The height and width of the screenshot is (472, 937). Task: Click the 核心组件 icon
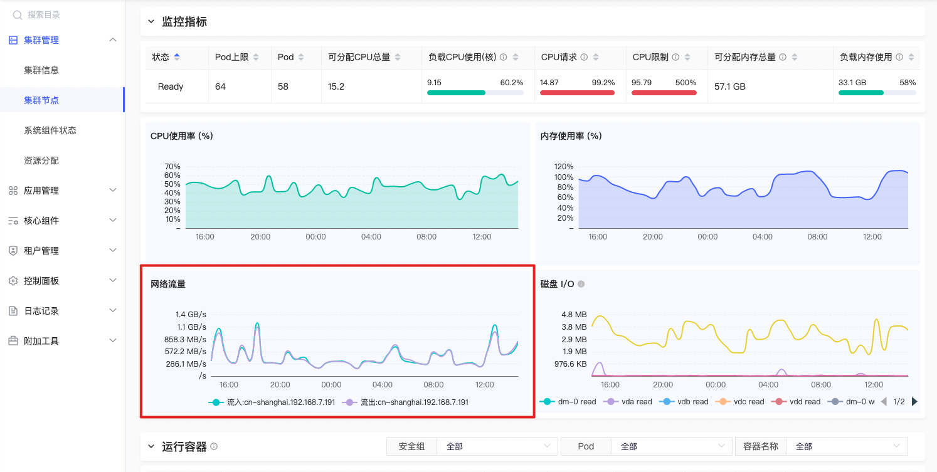point(13,221)
